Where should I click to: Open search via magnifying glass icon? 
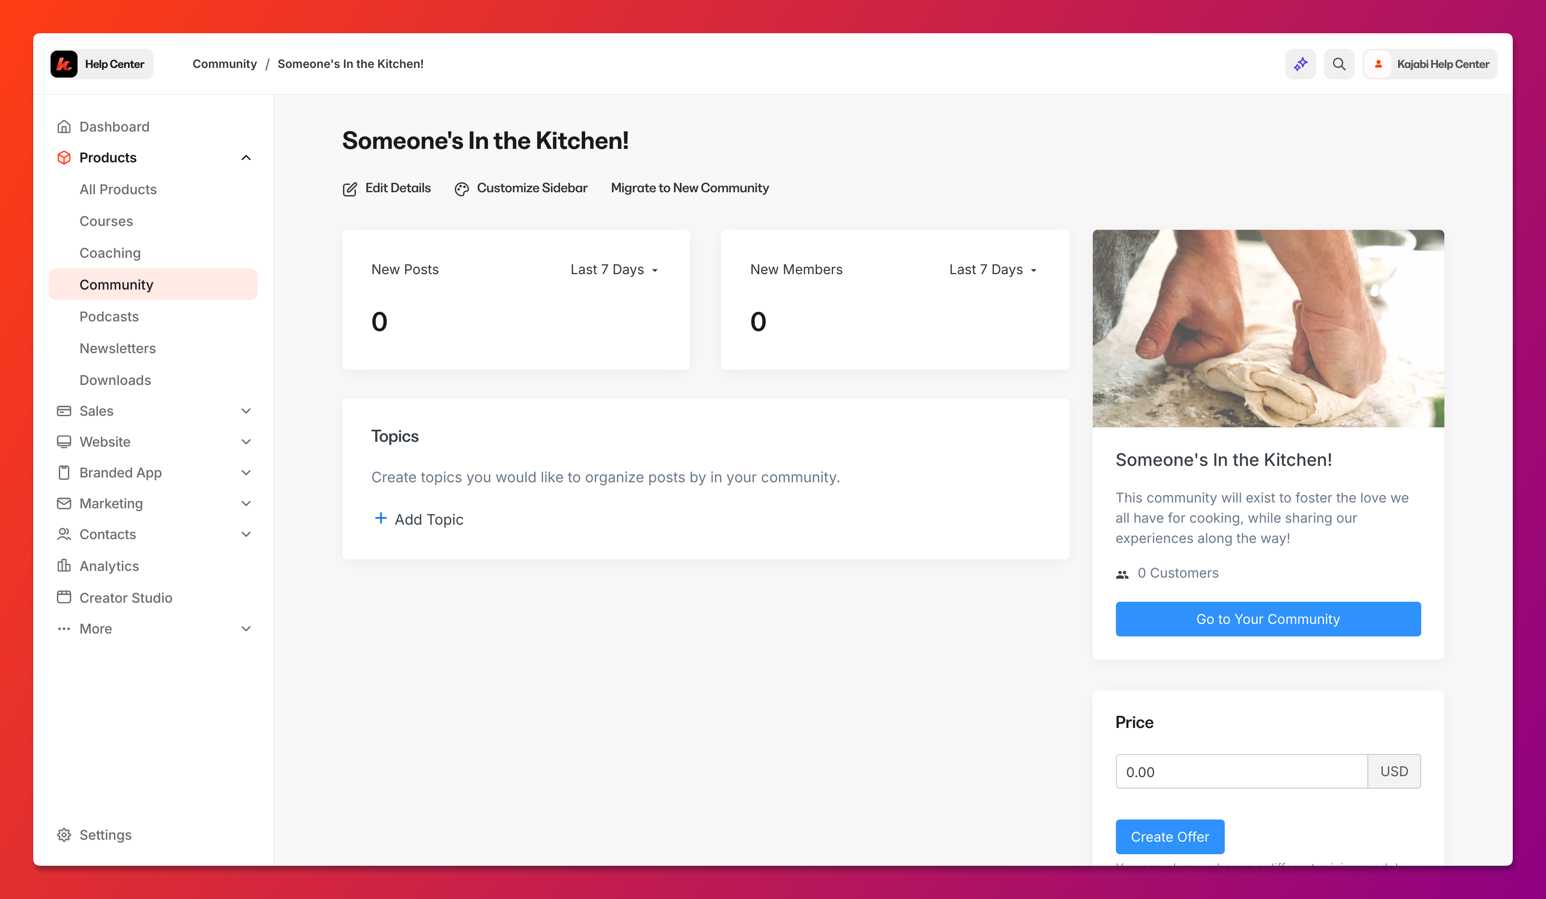pos(1338,64)
